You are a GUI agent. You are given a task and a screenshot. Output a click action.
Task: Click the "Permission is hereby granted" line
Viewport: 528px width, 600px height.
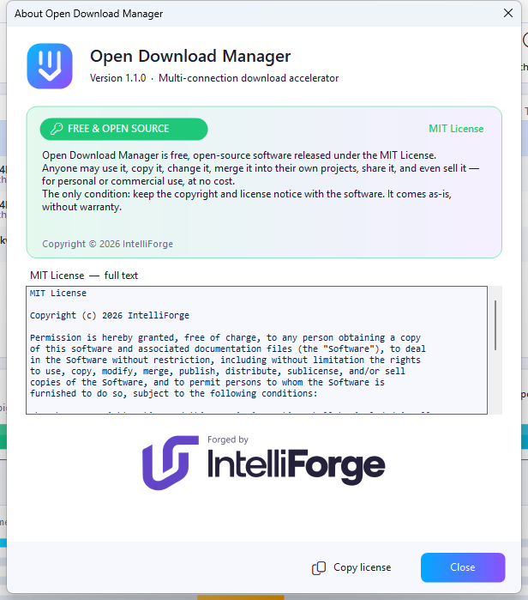[x=225, y=338]
